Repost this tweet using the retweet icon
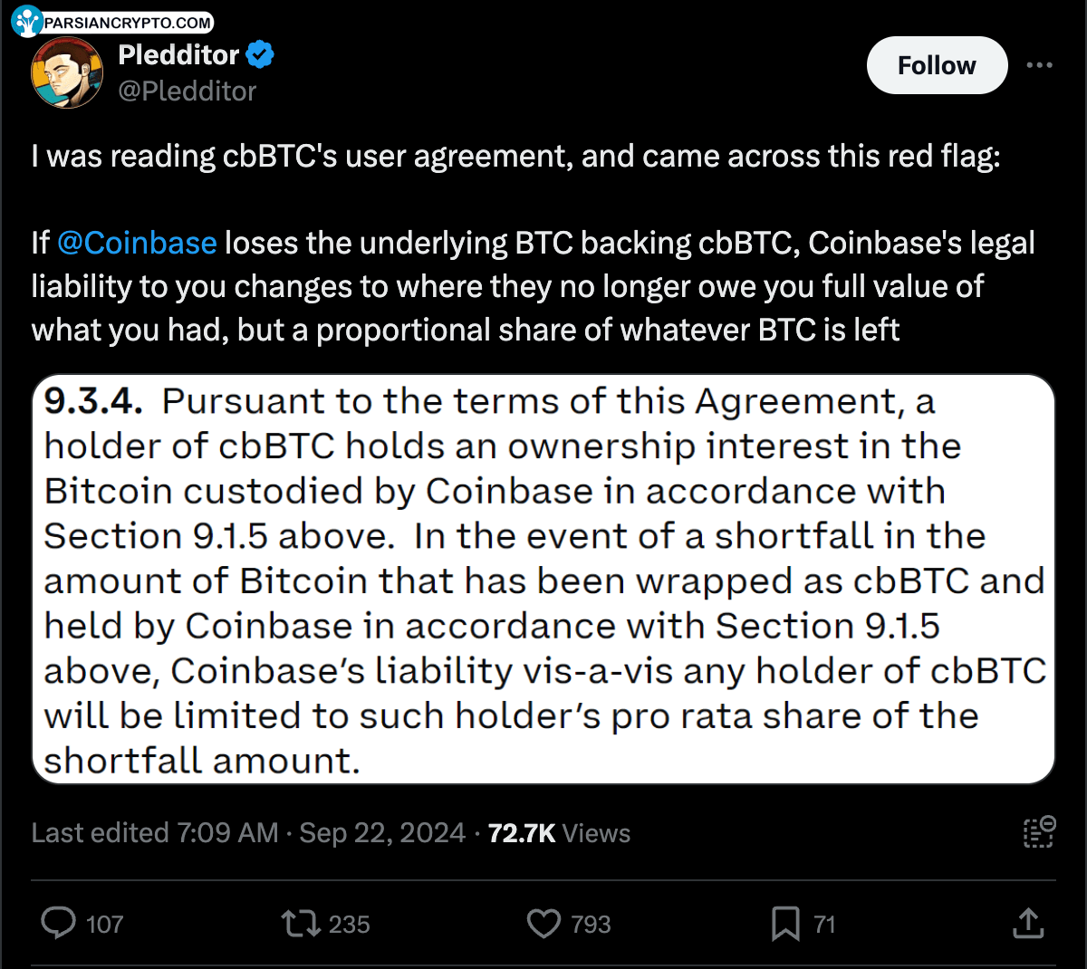Viewport: 1087px width, 969px height. click(301, 924)
